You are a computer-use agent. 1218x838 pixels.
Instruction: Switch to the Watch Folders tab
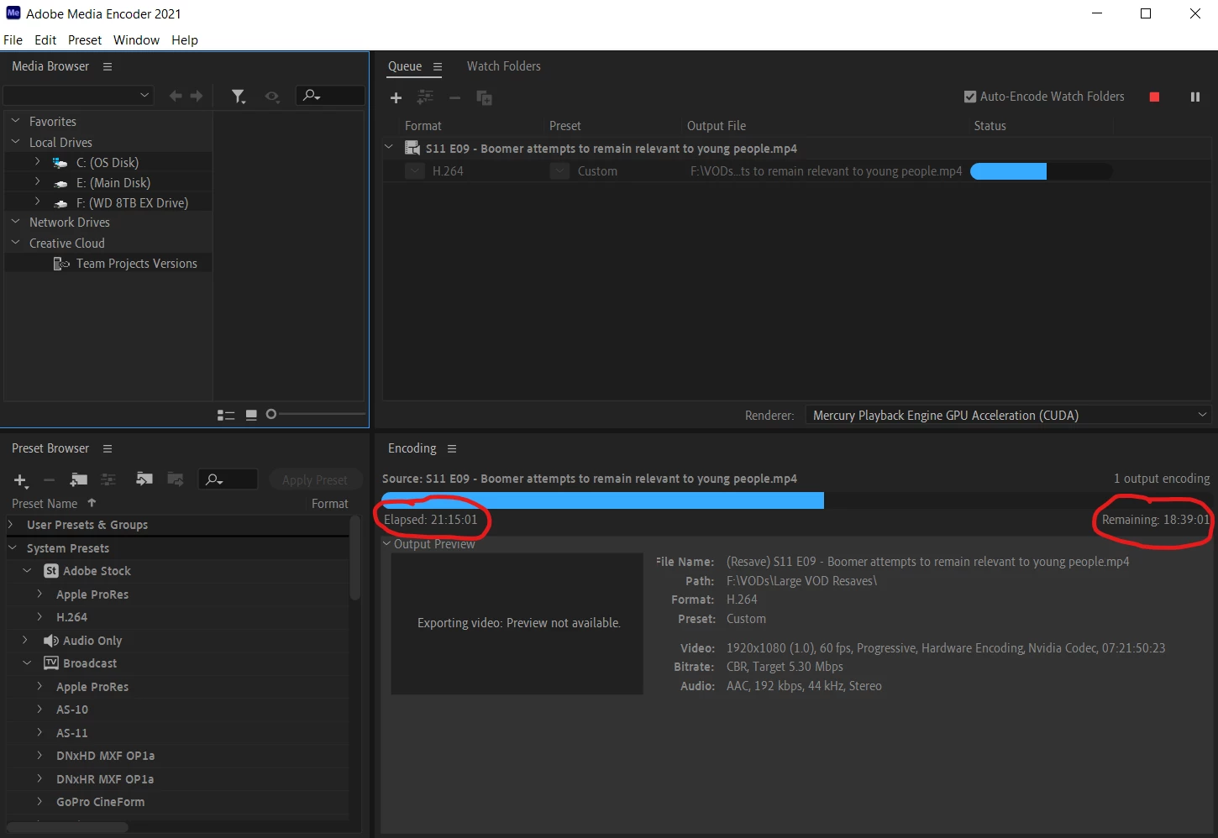(504, 66)
